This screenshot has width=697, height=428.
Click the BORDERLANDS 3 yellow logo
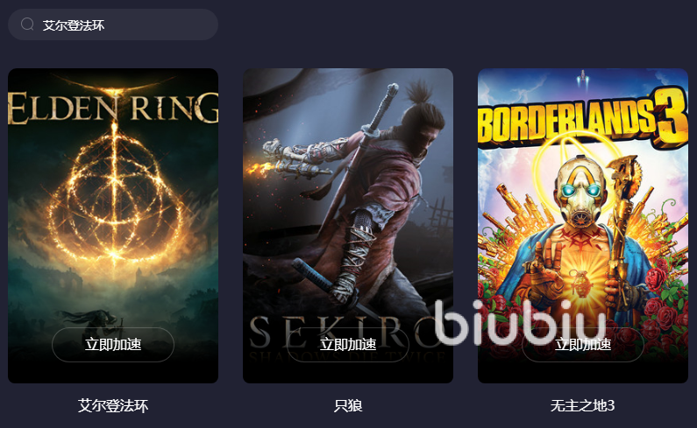pyautogui.click(x=583, y=119)
